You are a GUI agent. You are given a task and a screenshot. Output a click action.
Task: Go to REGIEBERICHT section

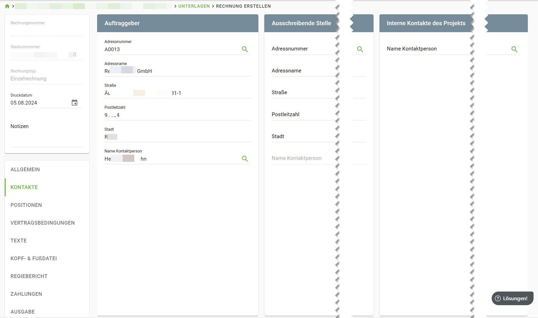click(29, 276)
